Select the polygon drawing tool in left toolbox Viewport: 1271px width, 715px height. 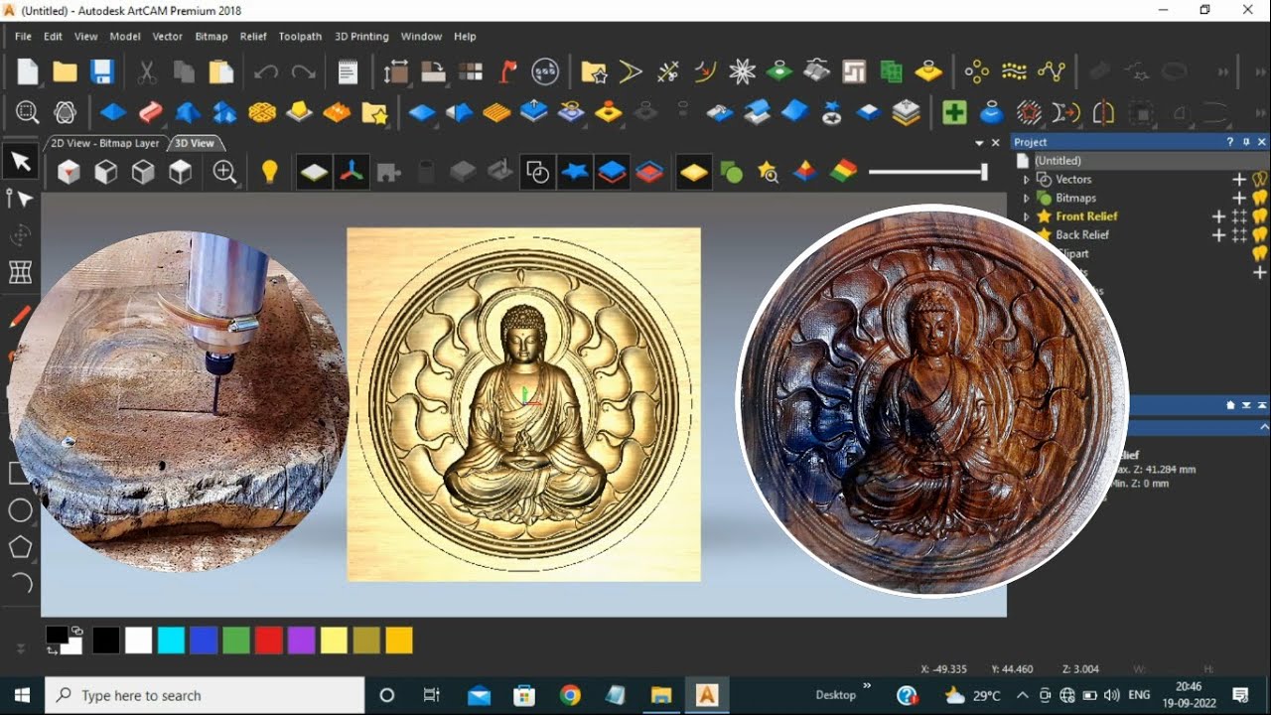tap(21, 547)
